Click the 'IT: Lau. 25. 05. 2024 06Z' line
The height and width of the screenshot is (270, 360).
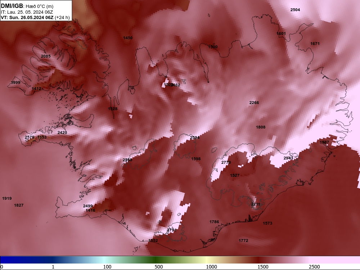point(27,12)
